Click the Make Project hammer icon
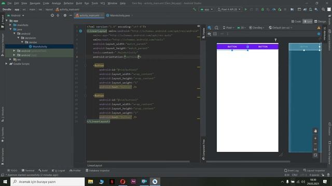The width and height of the screenshot is (332, 186). (x=195, y=9)
